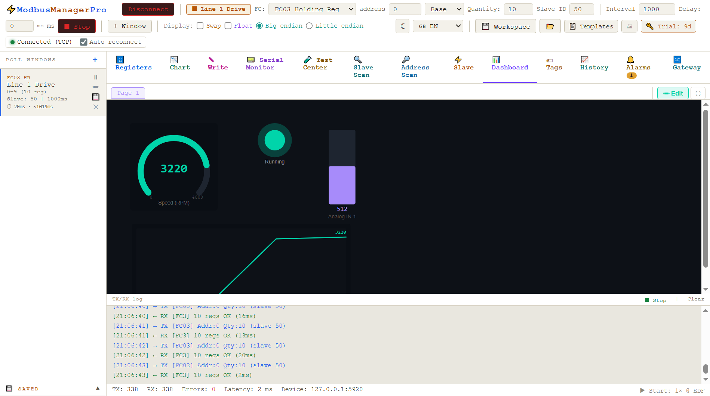Click the Workspace save button
Viewport: 710px width, 396px height.
click(505, 26)
